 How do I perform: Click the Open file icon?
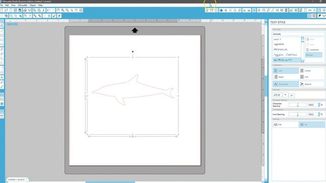pos(6,10)
